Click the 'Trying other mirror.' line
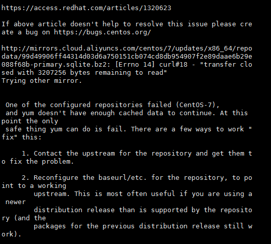 [41, 81]
